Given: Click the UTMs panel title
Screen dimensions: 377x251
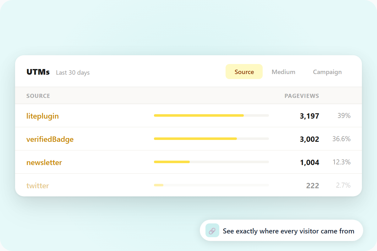Looking at the screenshot, I should coord(38,72).
